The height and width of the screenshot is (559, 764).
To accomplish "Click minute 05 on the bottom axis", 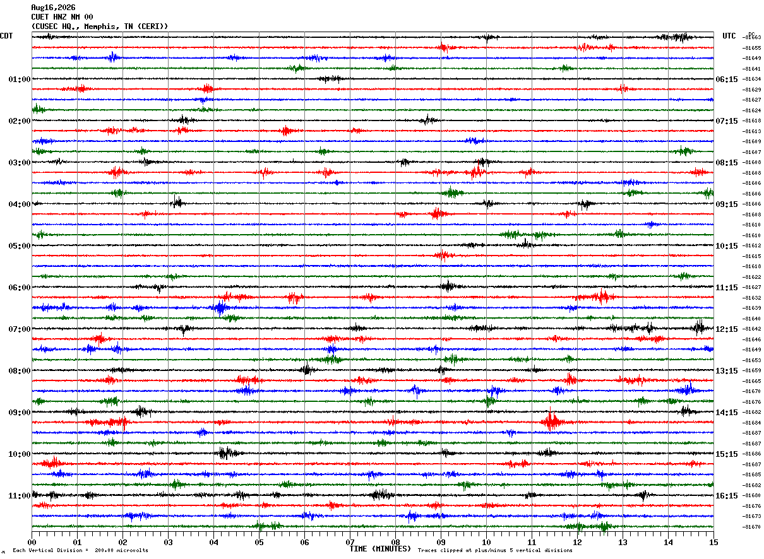I will pos(259,542).
